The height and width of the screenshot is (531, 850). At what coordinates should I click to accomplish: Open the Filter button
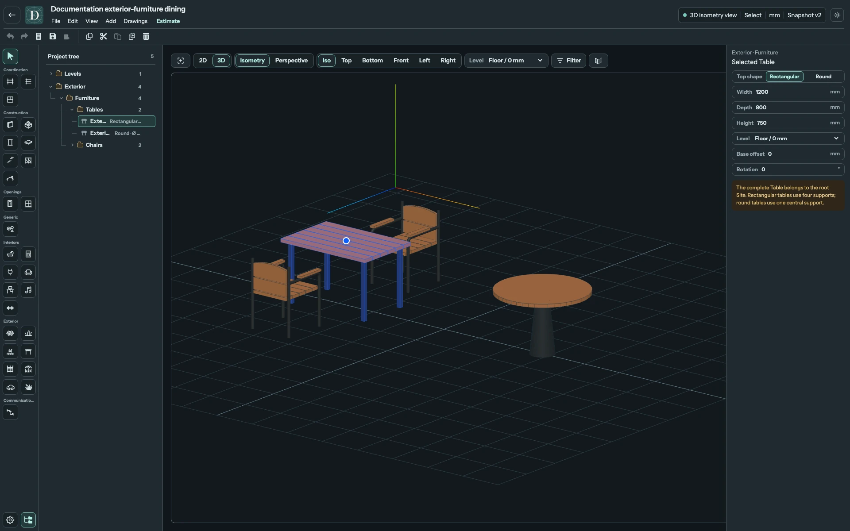(x=569, y=61)
